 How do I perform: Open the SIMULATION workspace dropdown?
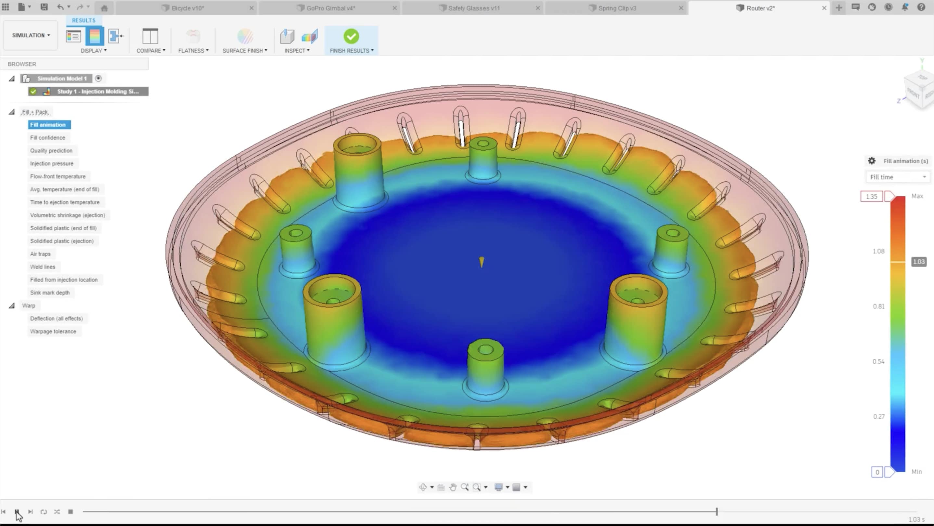pos(31,35)
